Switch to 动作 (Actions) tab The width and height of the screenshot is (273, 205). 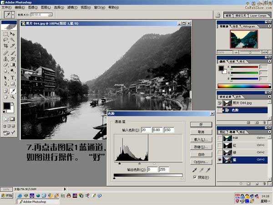pyautogui.click(x=238, y=97)
